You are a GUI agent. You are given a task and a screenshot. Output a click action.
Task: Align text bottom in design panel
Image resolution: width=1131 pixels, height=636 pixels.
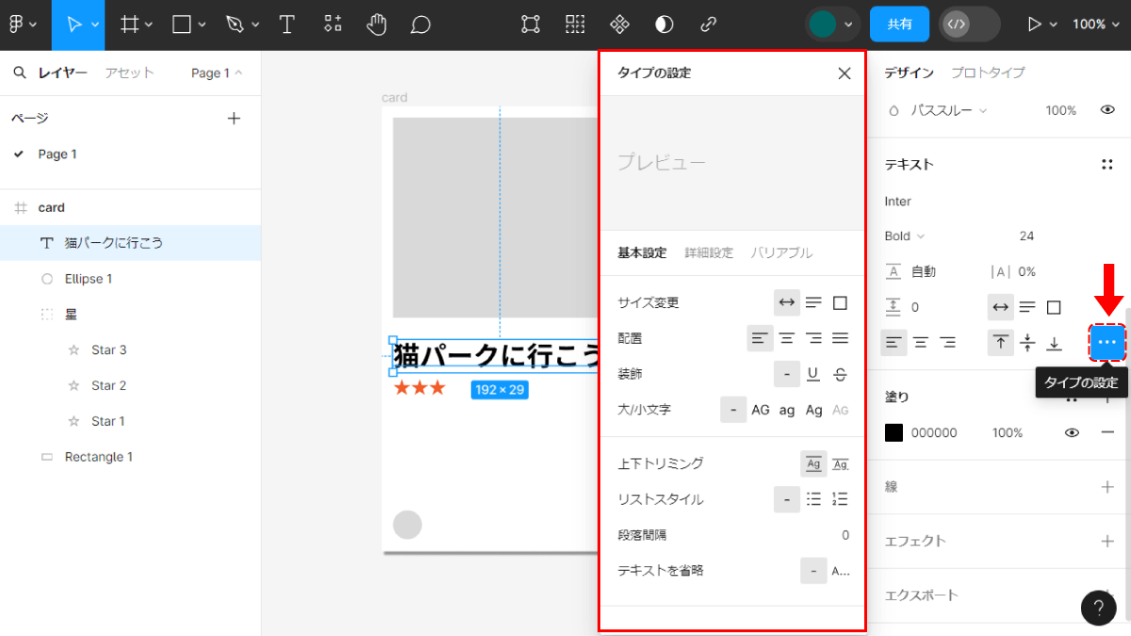pos(1055,343)
